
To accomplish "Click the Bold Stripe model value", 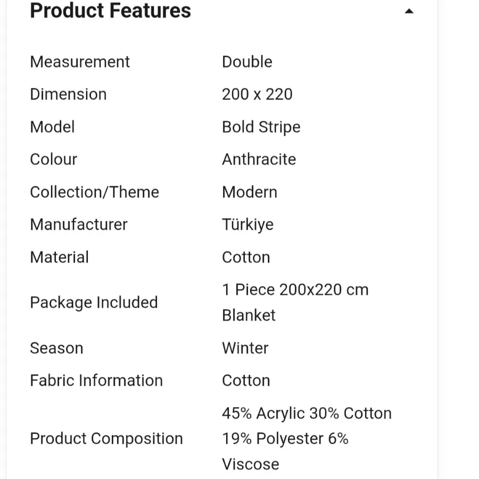I will pyautogui.click(x=261, y=127).
